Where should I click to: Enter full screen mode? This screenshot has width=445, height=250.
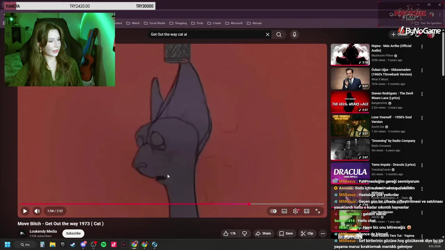318,211
